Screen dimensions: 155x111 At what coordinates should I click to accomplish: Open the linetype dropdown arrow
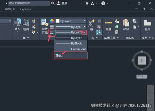pos(84,32)
